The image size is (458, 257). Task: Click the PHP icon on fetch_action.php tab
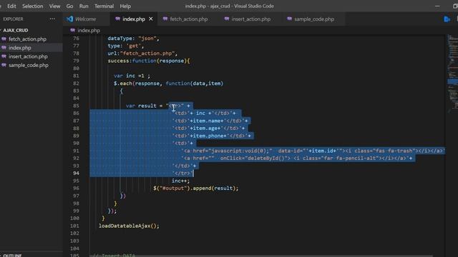coord(165,19)
